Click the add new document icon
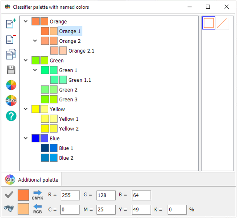 click(11, 24)
